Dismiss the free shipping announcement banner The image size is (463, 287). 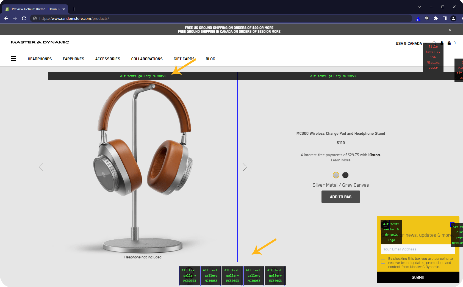tap(450, 30)
